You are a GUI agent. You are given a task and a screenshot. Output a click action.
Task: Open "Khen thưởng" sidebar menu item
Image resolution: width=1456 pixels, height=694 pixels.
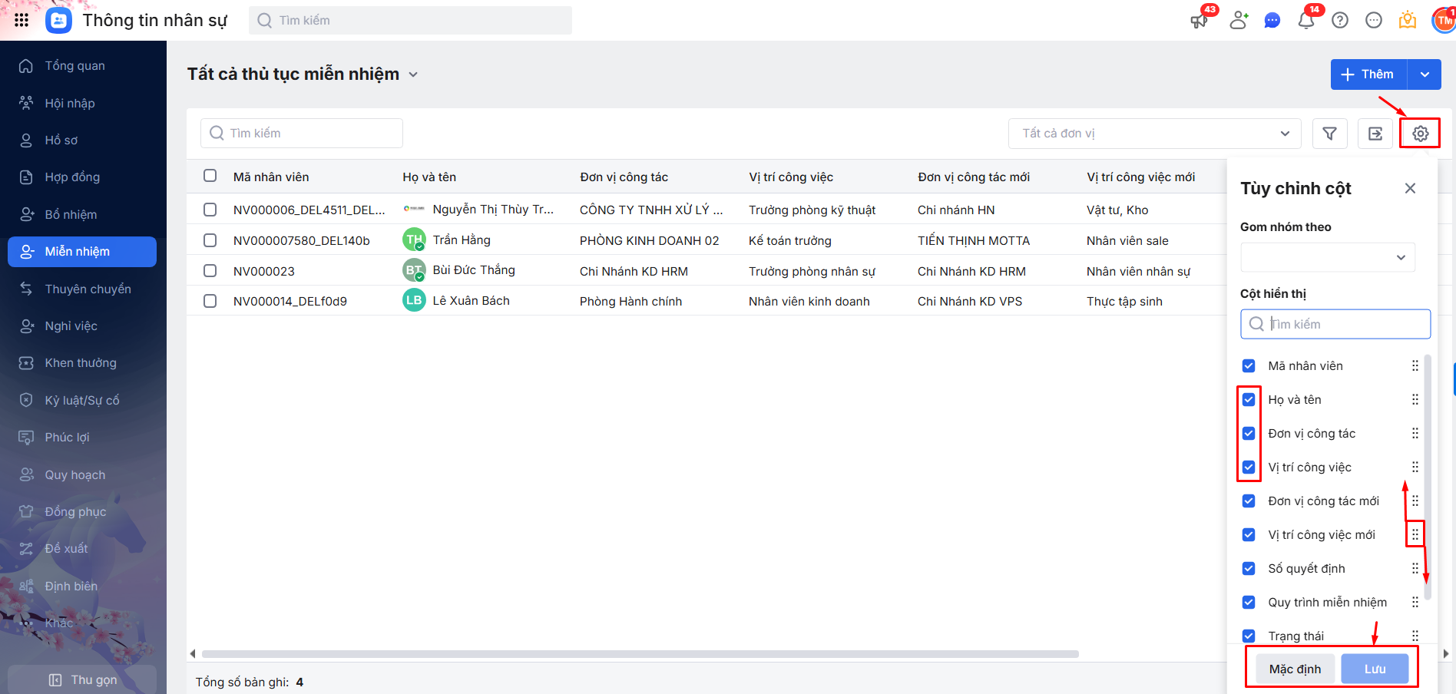point(81,362)
